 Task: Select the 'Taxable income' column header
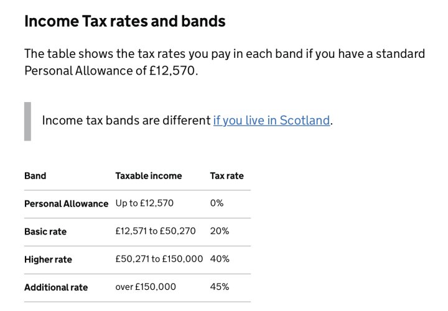(149, 175)
